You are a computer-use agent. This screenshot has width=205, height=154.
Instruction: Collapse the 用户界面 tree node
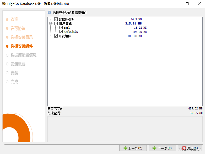[x=51, y=23]
